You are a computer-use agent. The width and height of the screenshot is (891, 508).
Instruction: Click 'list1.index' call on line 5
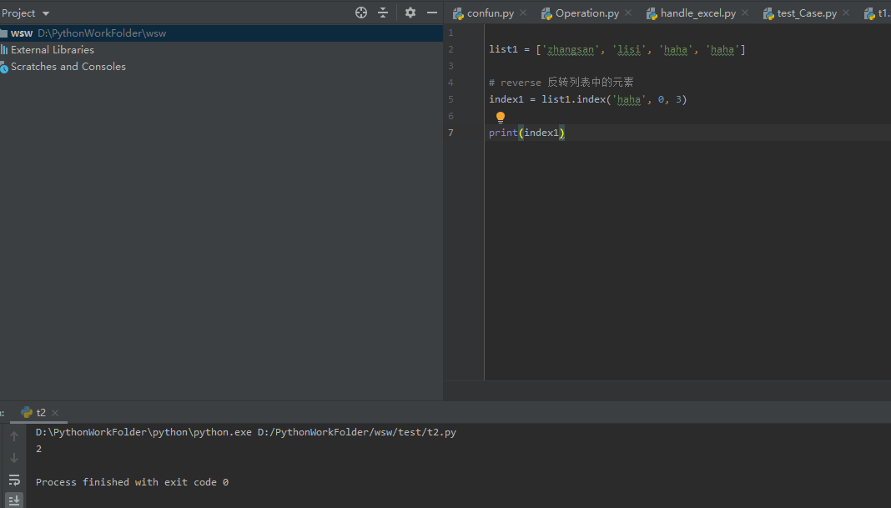click(573, 99)
